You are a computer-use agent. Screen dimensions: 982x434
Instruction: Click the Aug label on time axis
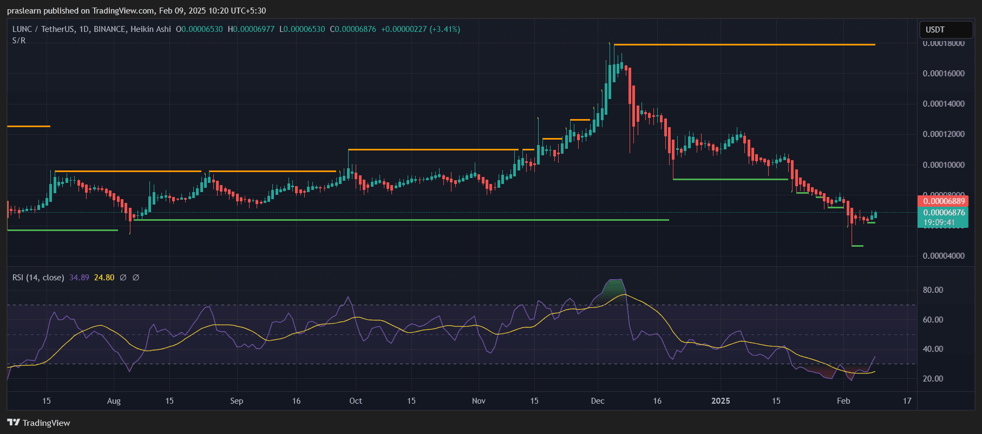(x=114, y=401)
